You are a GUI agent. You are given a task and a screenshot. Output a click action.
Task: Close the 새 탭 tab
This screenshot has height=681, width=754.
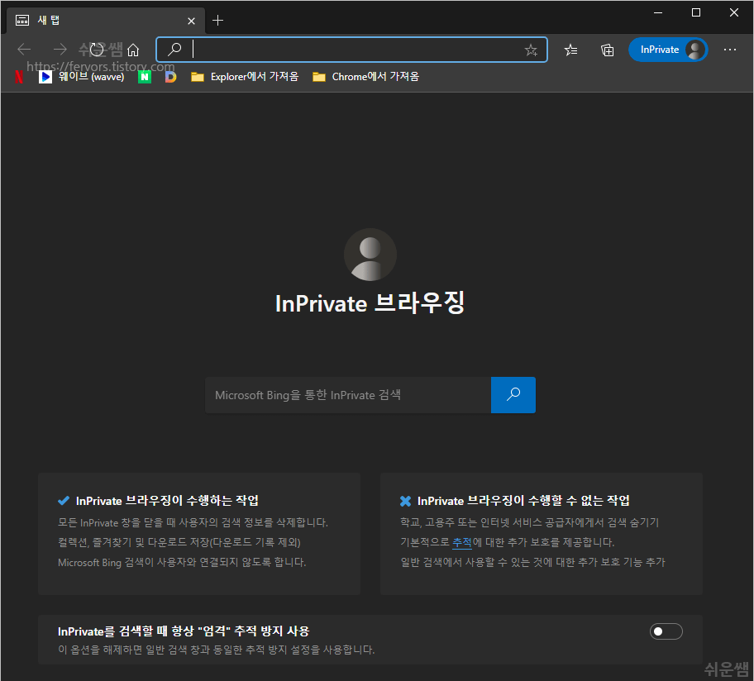tap(191, 21)
